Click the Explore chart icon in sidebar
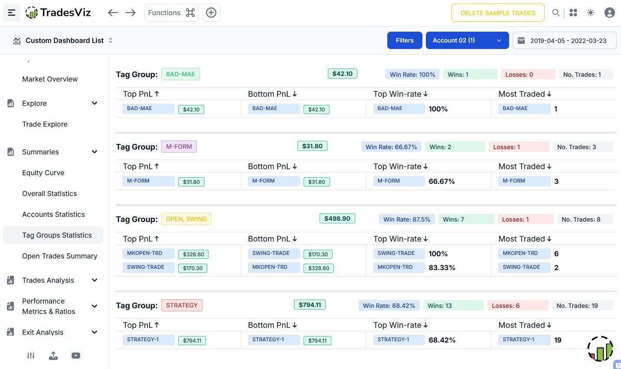621x369 pixels. [11, 103]
